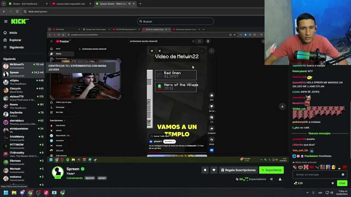Show hidden system tray icons

[x=307, y=193]
